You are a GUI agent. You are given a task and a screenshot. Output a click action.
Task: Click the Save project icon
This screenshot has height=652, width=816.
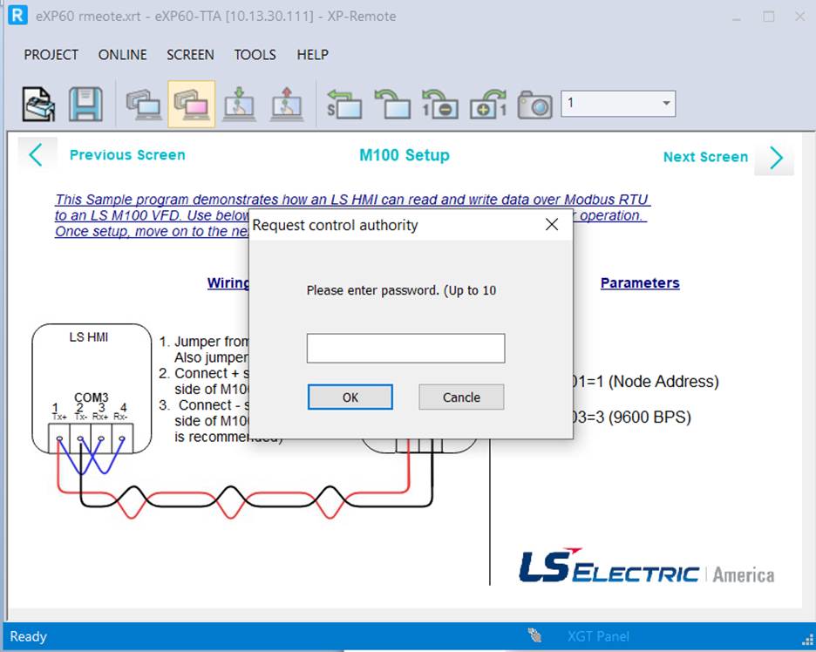[86, 103]
